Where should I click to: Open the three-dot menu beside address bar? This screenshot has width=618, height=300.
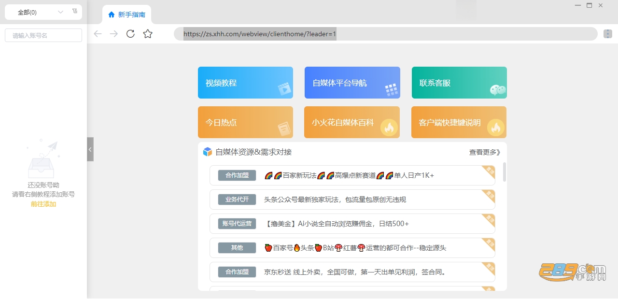(x=608, y=34)
